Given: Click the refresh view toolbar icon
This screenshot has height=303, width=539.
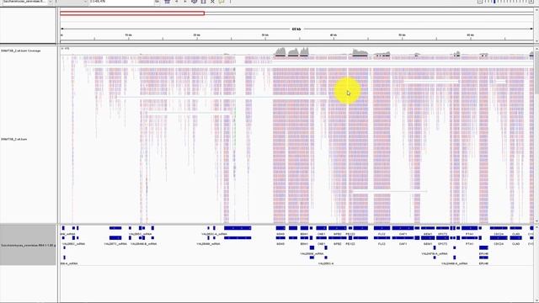Looking at the screenshot, I should 195,2.
